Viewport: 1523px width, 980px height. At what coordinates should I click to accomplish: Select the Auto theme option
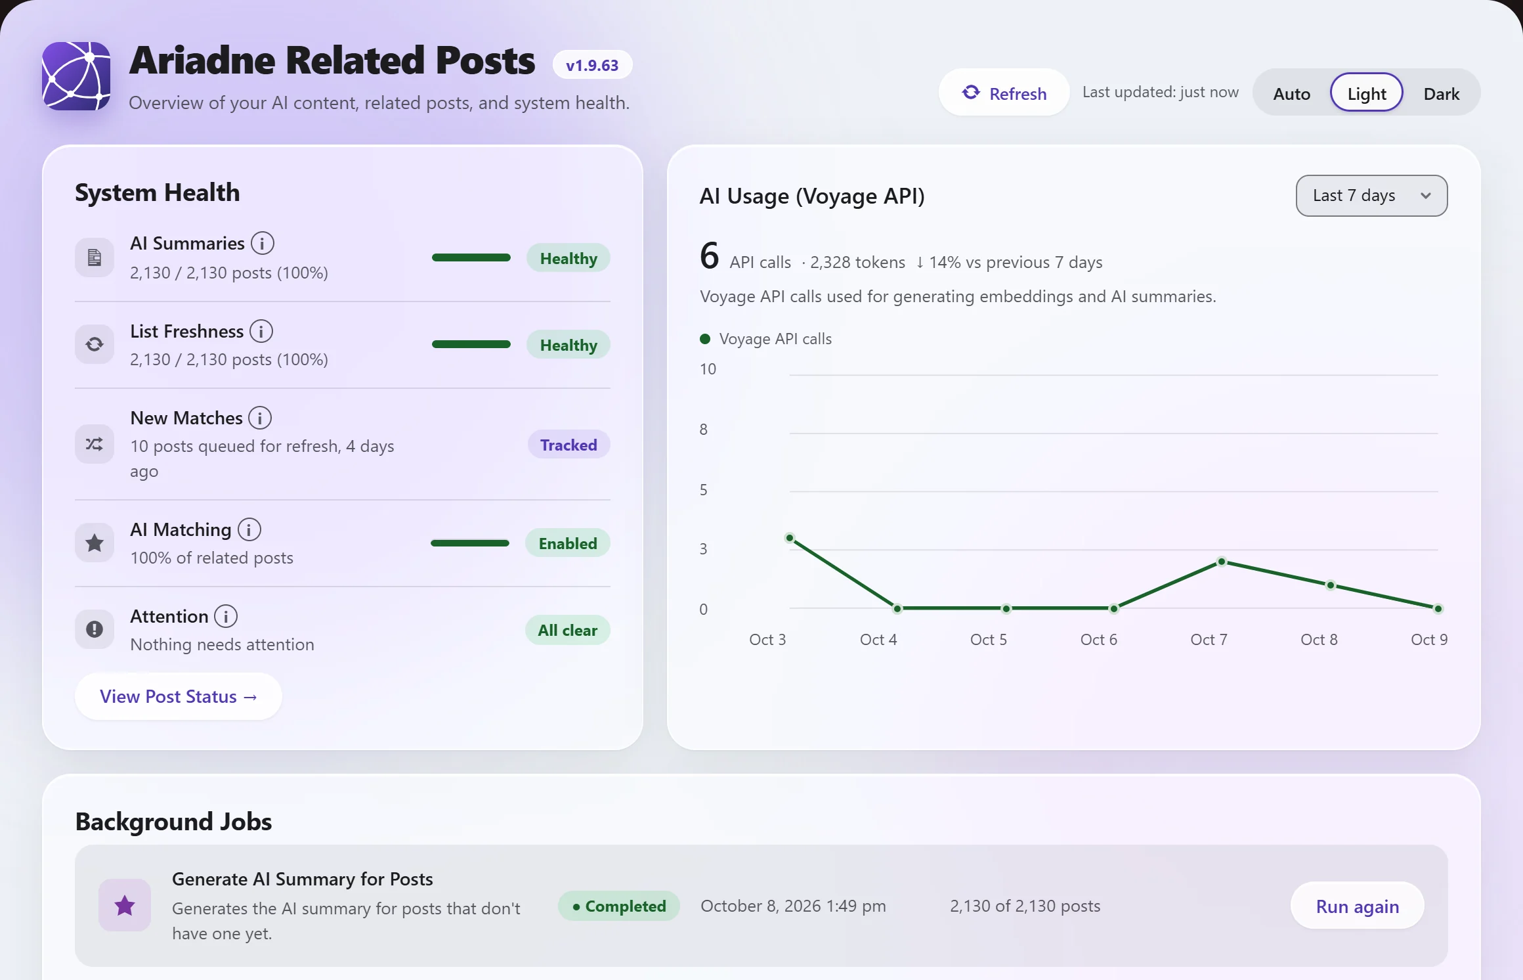[x=1292, y=93]
